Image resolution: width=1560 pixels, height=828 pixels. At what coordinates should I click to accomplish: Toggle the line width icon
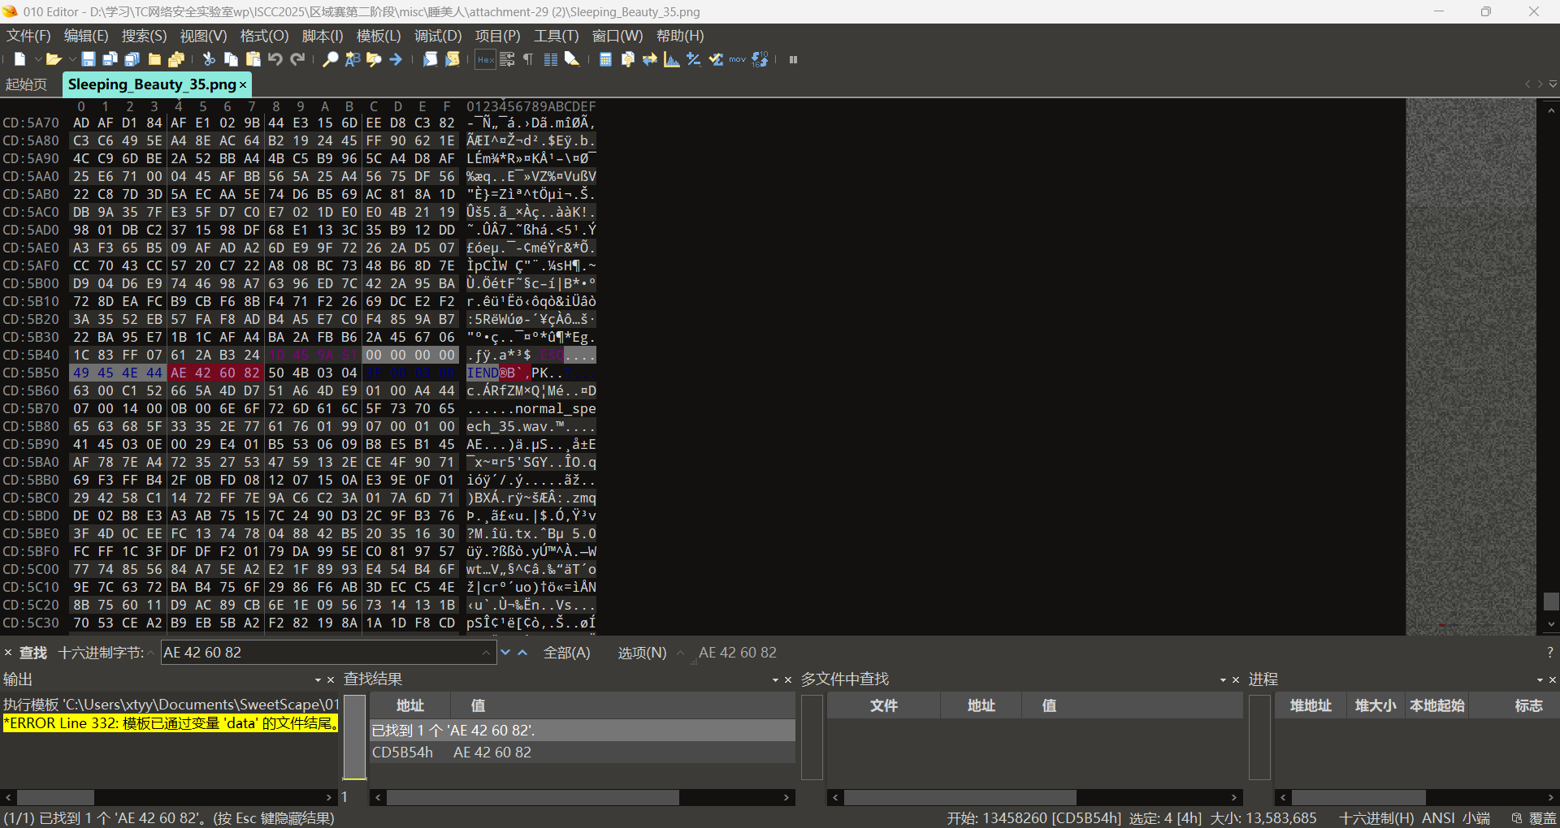(x=507, y=59)
